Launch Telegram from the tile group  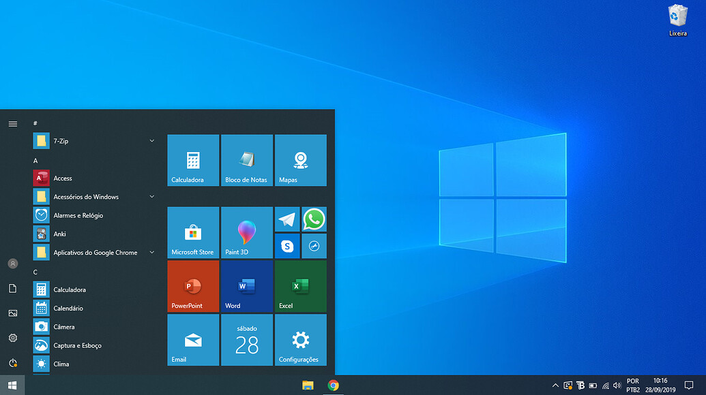coord(286,219)
